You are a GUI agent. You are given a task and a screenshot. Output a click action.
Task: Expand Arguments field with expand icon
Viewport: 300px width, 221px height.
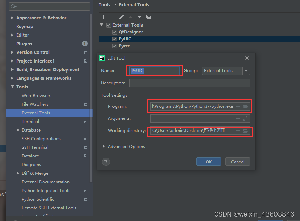(245, 118)
